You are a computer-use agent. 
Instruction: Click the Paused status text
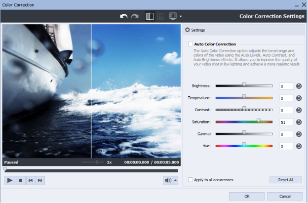[11, 162]
